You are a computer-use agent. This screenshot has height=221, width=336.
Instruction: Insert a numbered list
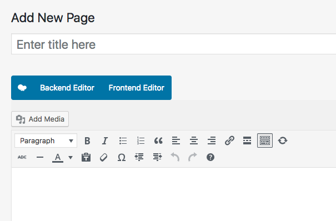pos(141,140)
